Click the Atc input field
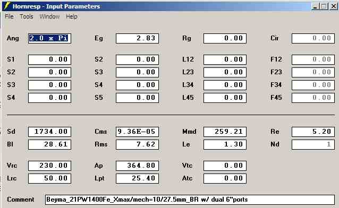This screenshot has width=339, height=208. pos(225,179)
